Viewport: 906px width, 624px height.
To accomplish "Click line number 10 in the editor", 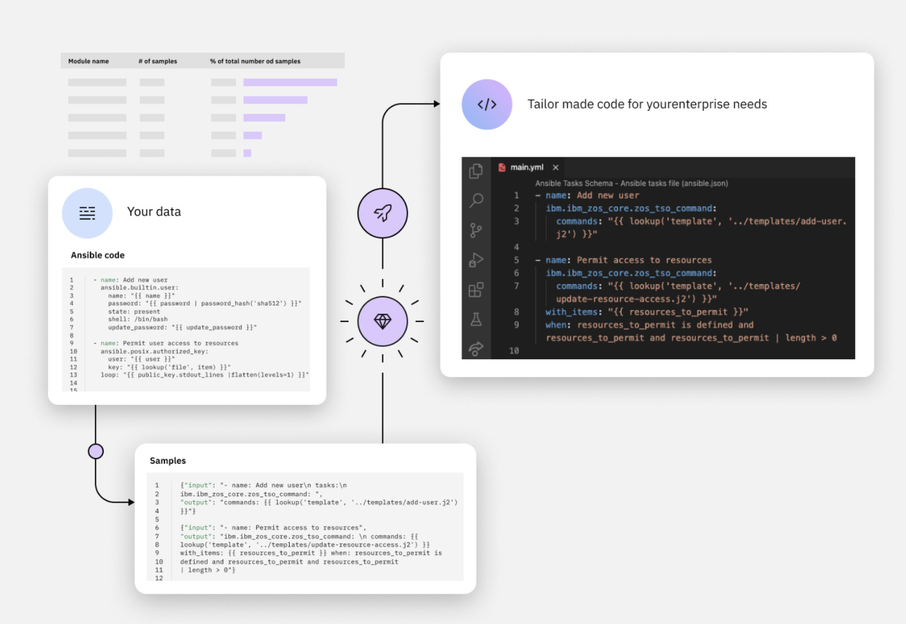I will pos(514,351).
